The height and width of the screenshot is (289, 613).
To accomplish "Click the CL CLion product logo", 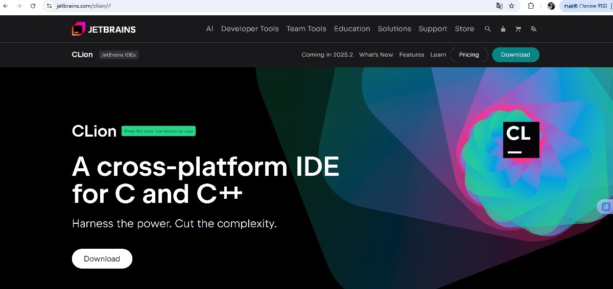I will pos(521,140).
